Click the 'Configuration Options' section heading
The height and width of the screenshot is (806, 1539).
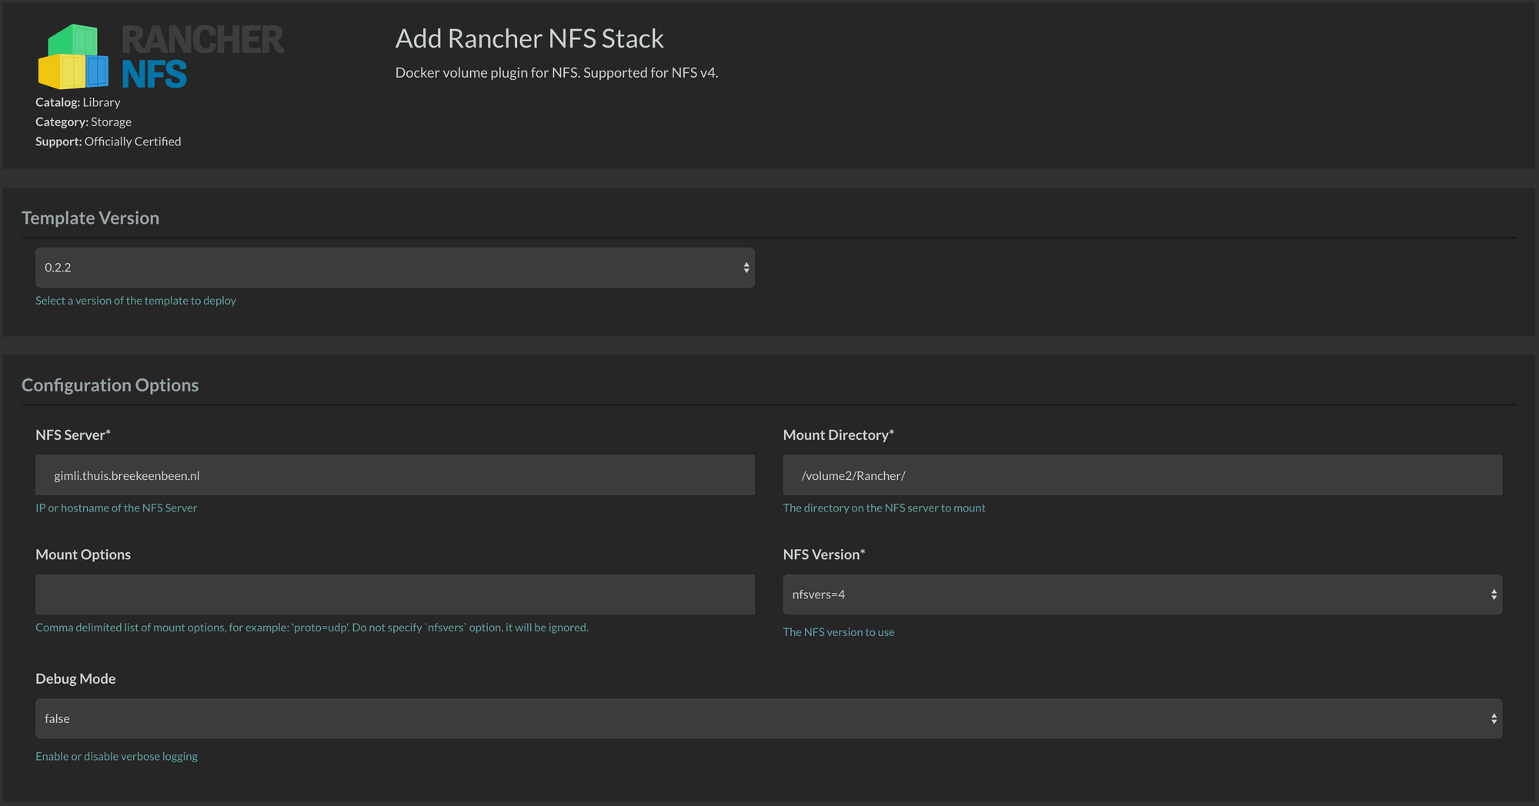click(x=110, y=385)
